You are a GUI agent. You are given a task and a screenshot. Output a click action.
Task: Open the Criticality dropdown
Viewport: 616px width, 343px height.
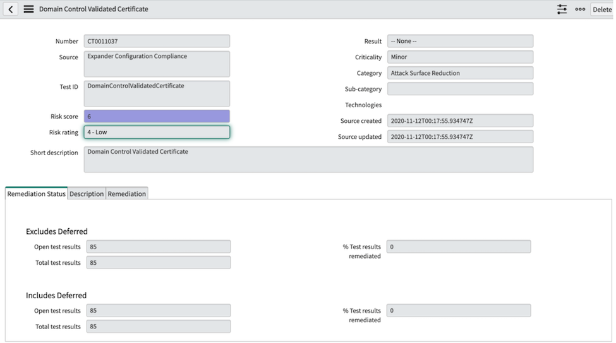460,57
